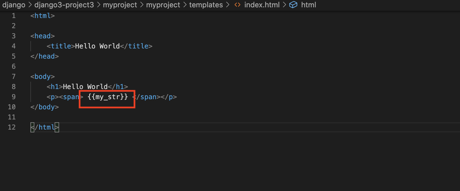Viewport: 460px width, 191px height.
Task: Select the templates breadcrumb folder
Action: pos(206,5)
